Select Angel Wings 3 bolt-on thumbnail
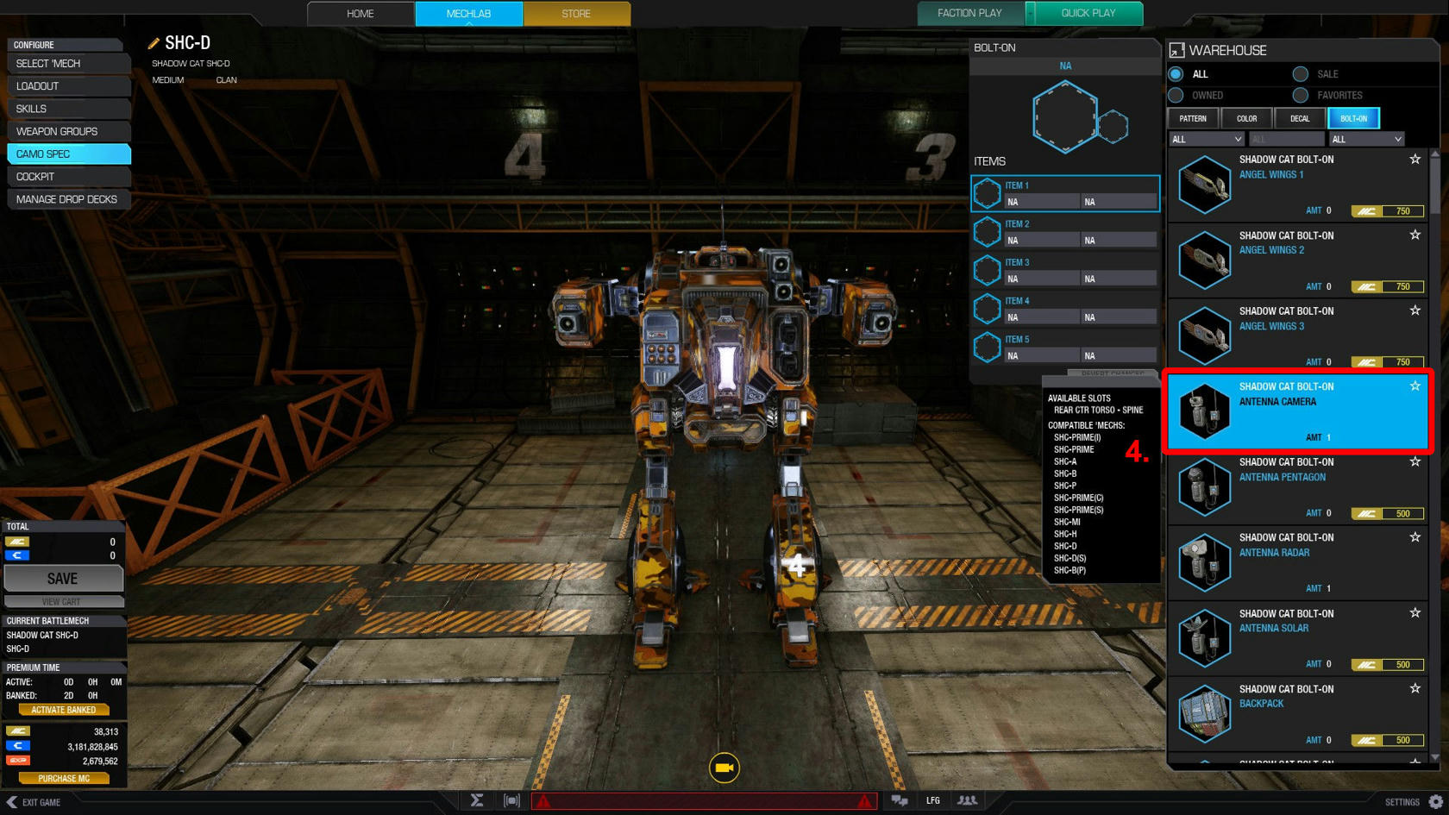The height and width of the screenshot is (815, 1449). click(x=1205, y=336)
